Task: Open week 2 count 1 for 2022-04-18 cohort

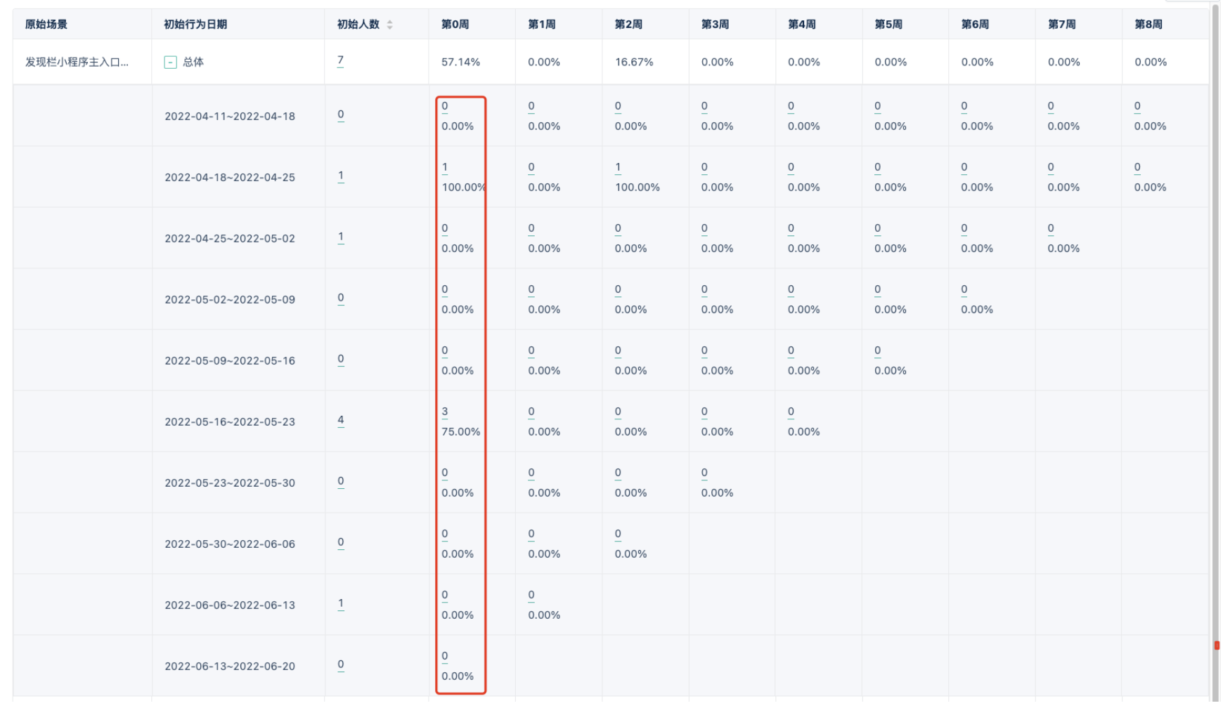Action: (618, 168)
